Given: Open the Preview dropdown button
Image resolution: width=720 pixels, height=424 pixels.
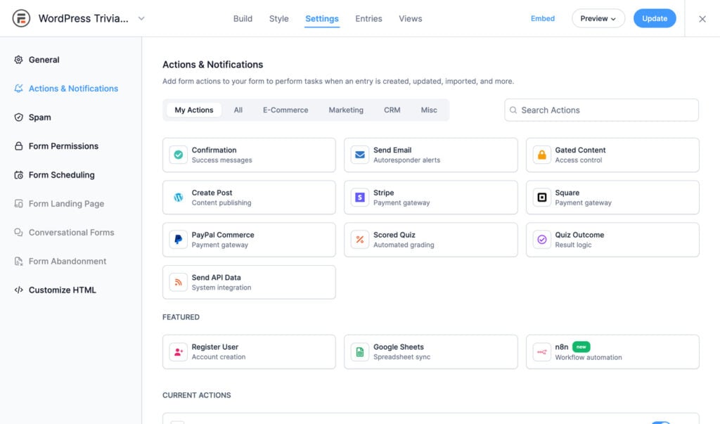Looking at the screenshot, I should pos(598,18).
